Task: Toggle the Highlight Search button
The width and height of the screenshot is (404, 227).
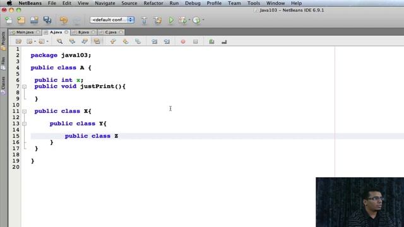Action: click(97, 42)
